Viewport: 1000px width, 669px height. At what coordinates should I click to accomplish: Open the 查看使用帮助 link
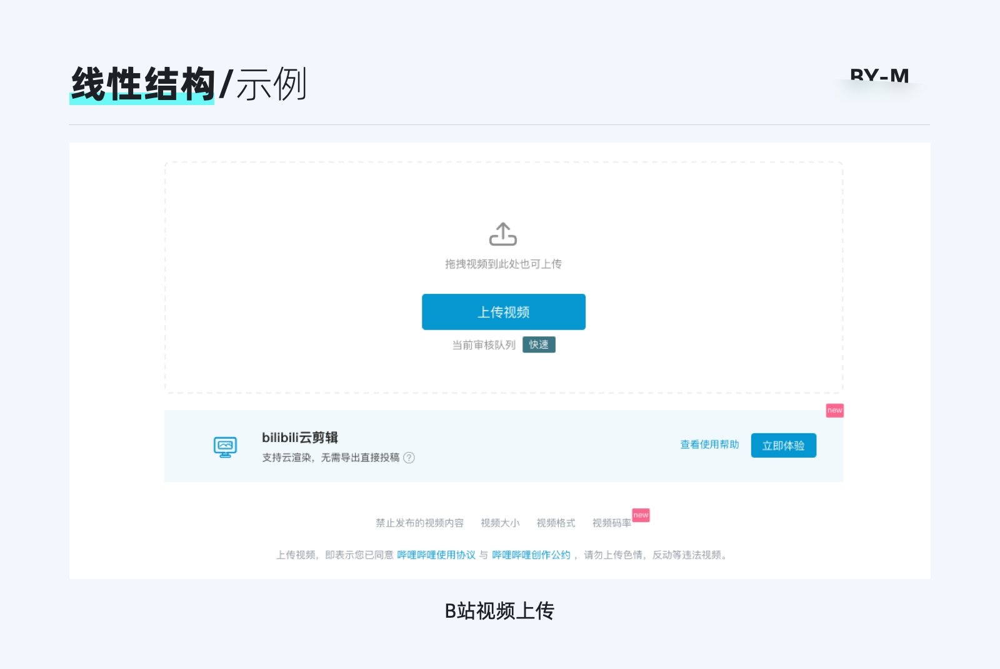point(709,445)
